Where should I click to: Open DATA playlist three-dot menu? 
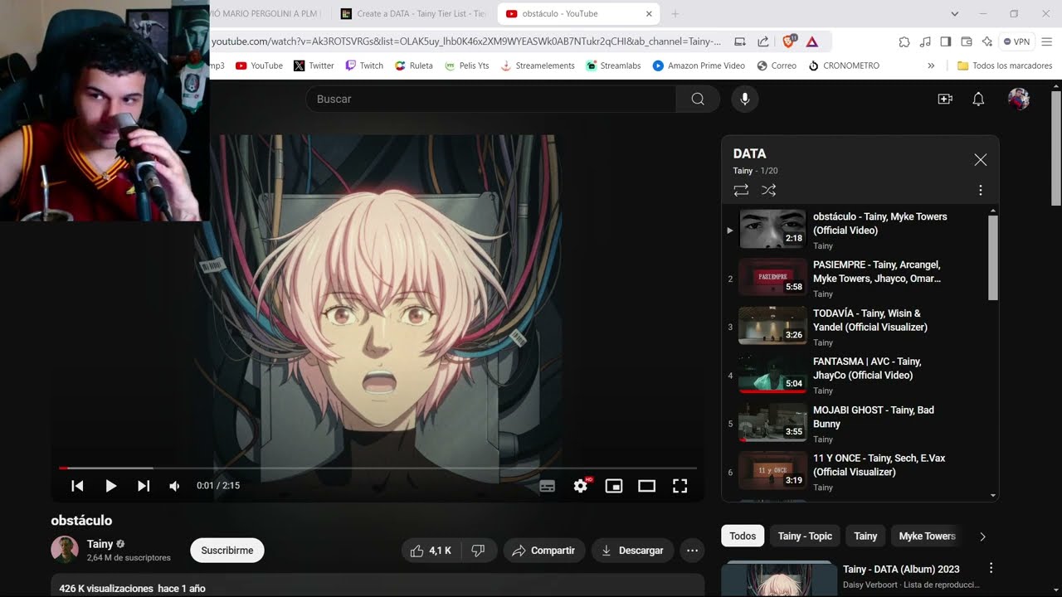pos(980,190)
